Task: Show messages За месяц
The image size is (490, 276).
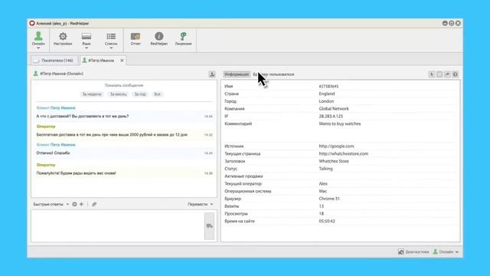Action: pyautogui.click(x=118, y=94)
